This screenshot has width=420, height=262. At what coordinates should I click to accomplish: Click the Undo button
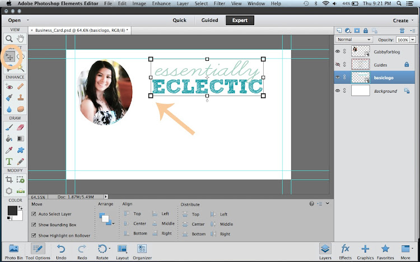[60, 250]
